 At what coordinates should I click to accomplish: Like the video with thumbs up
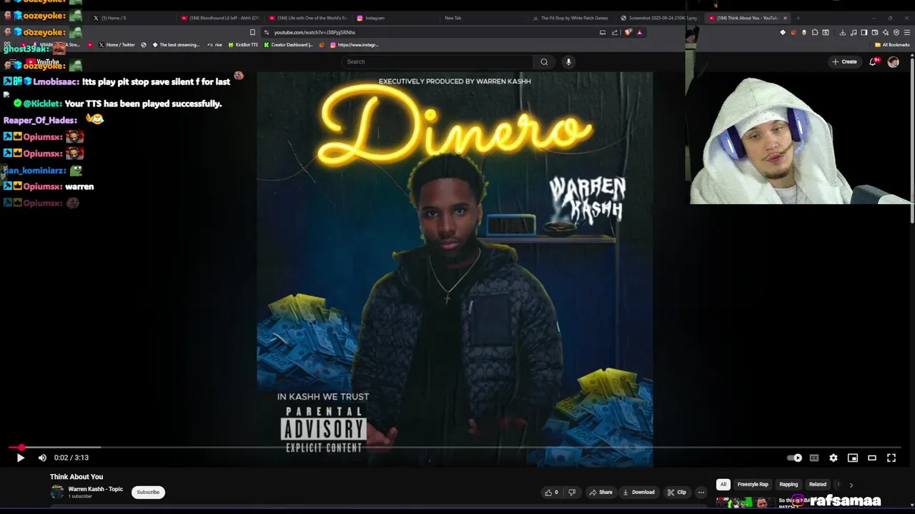click(552, 492)
